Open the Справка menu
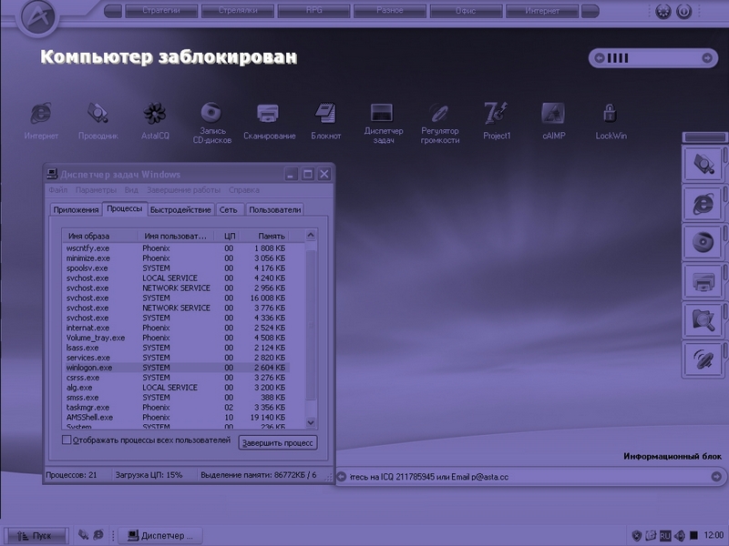Viewport: 729px width, 546px height. click(x=244, y=190)
